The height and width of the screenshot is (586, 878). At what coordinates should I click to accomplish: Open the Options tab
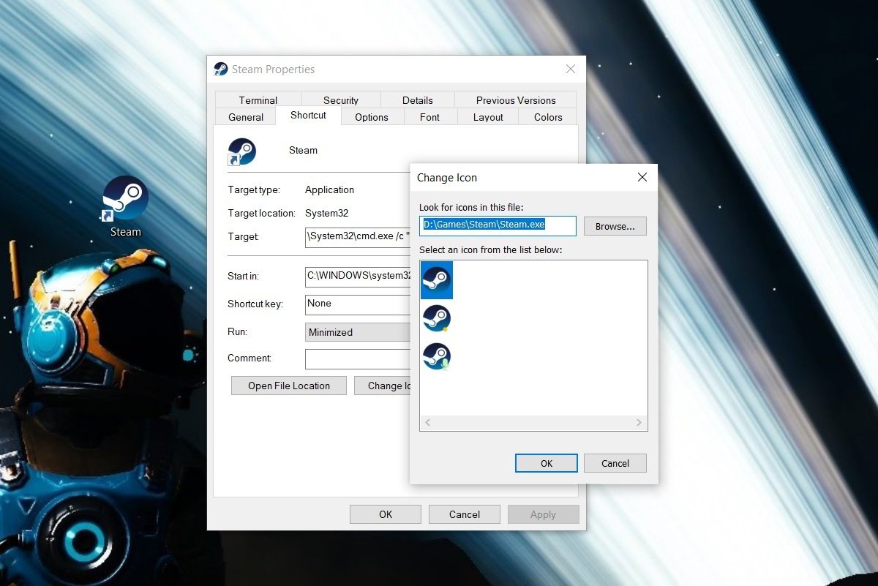[372, 117]
